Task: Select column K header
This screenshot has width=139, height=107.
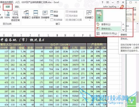Action: (39, 35)
